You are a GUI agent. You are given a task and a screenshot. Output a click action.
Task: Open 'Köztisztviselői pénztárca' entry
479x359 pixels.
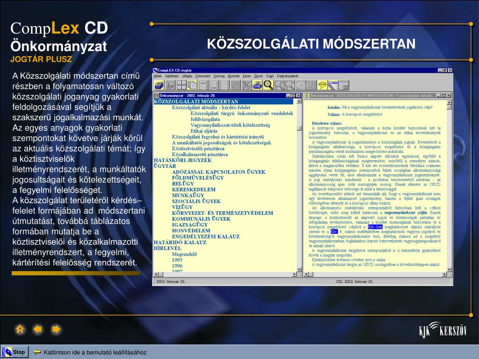[198, 149]
